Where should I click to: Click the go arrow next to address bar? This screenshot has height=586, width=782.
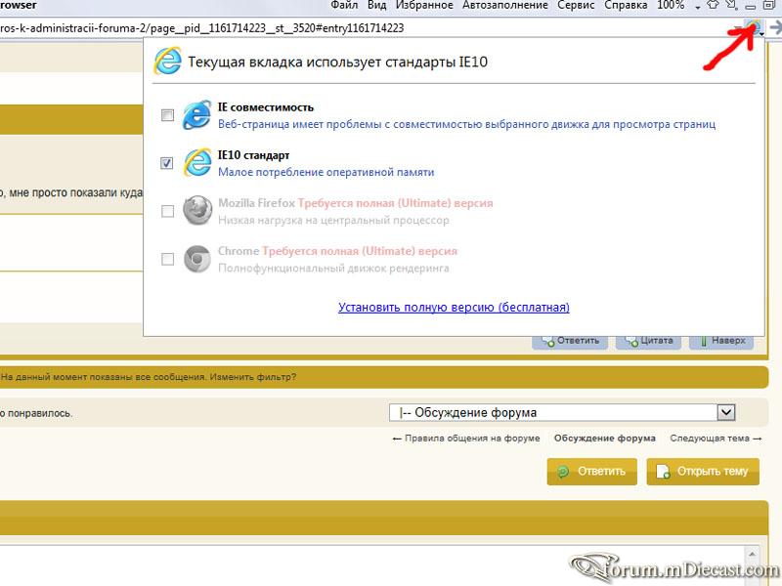[775, 27]
